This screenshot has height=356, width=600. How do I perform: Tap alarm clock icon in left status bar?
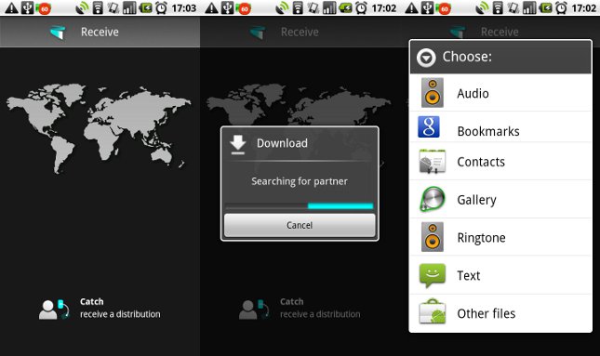click(x=161, y=8)
